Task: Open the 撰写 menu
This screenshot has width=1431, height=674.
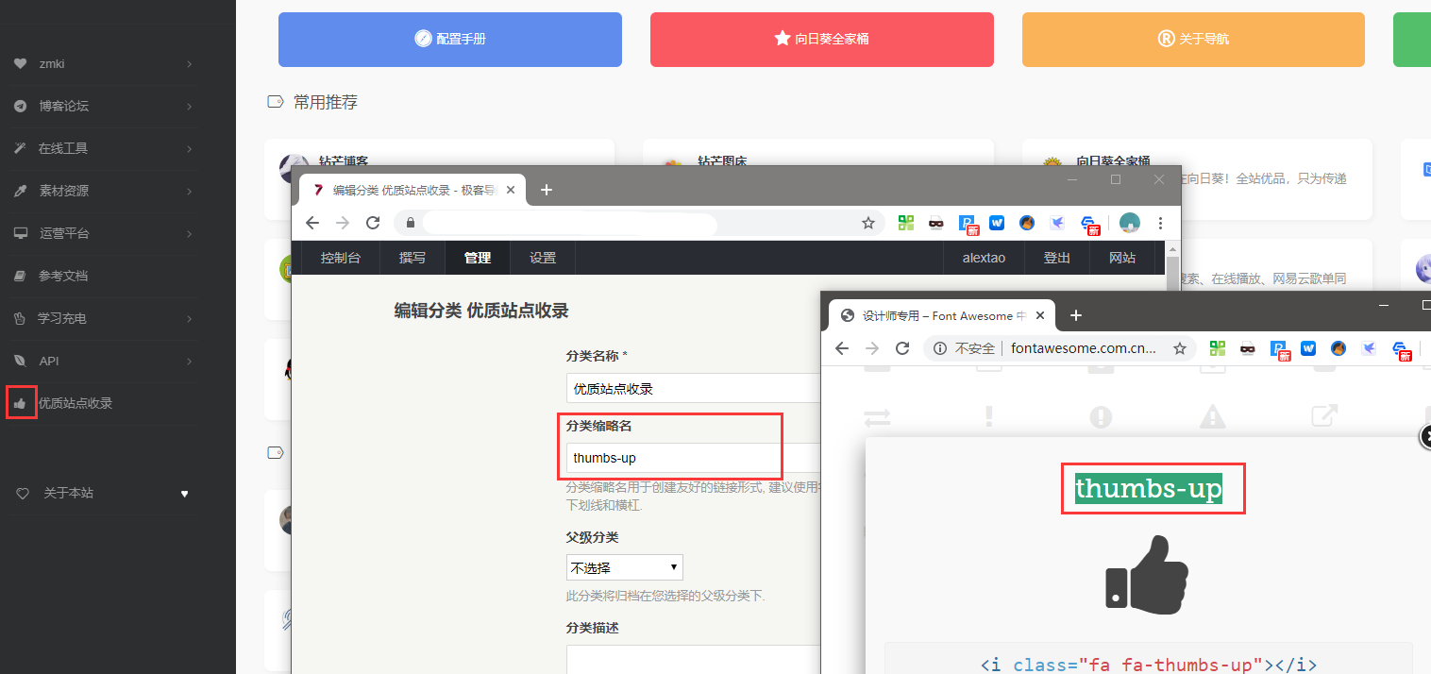Action: point(412,258)
